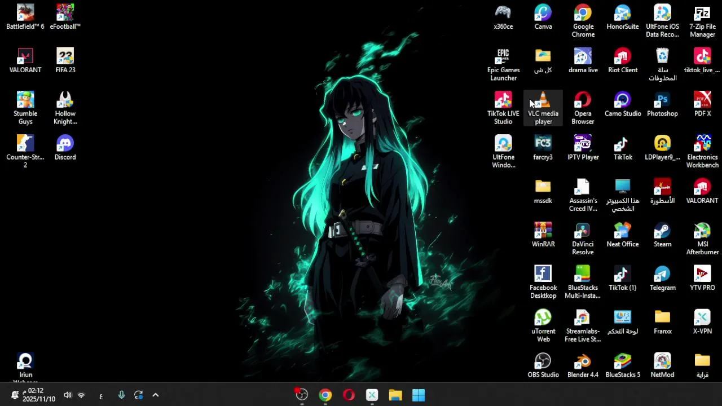Select the Assassin's Creed IV file icon

[583, 195]
